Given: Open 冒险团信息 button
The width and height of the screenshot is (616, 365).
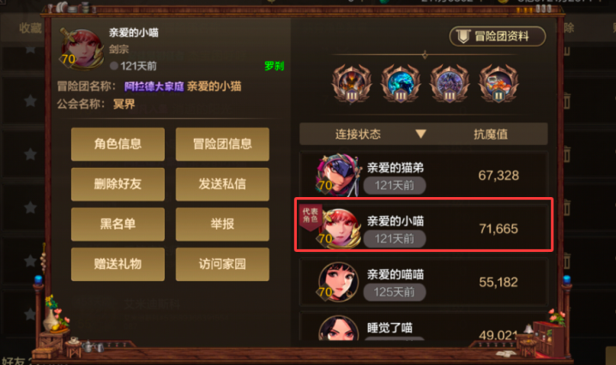Looking at the screenshot, I should (222, 144).
